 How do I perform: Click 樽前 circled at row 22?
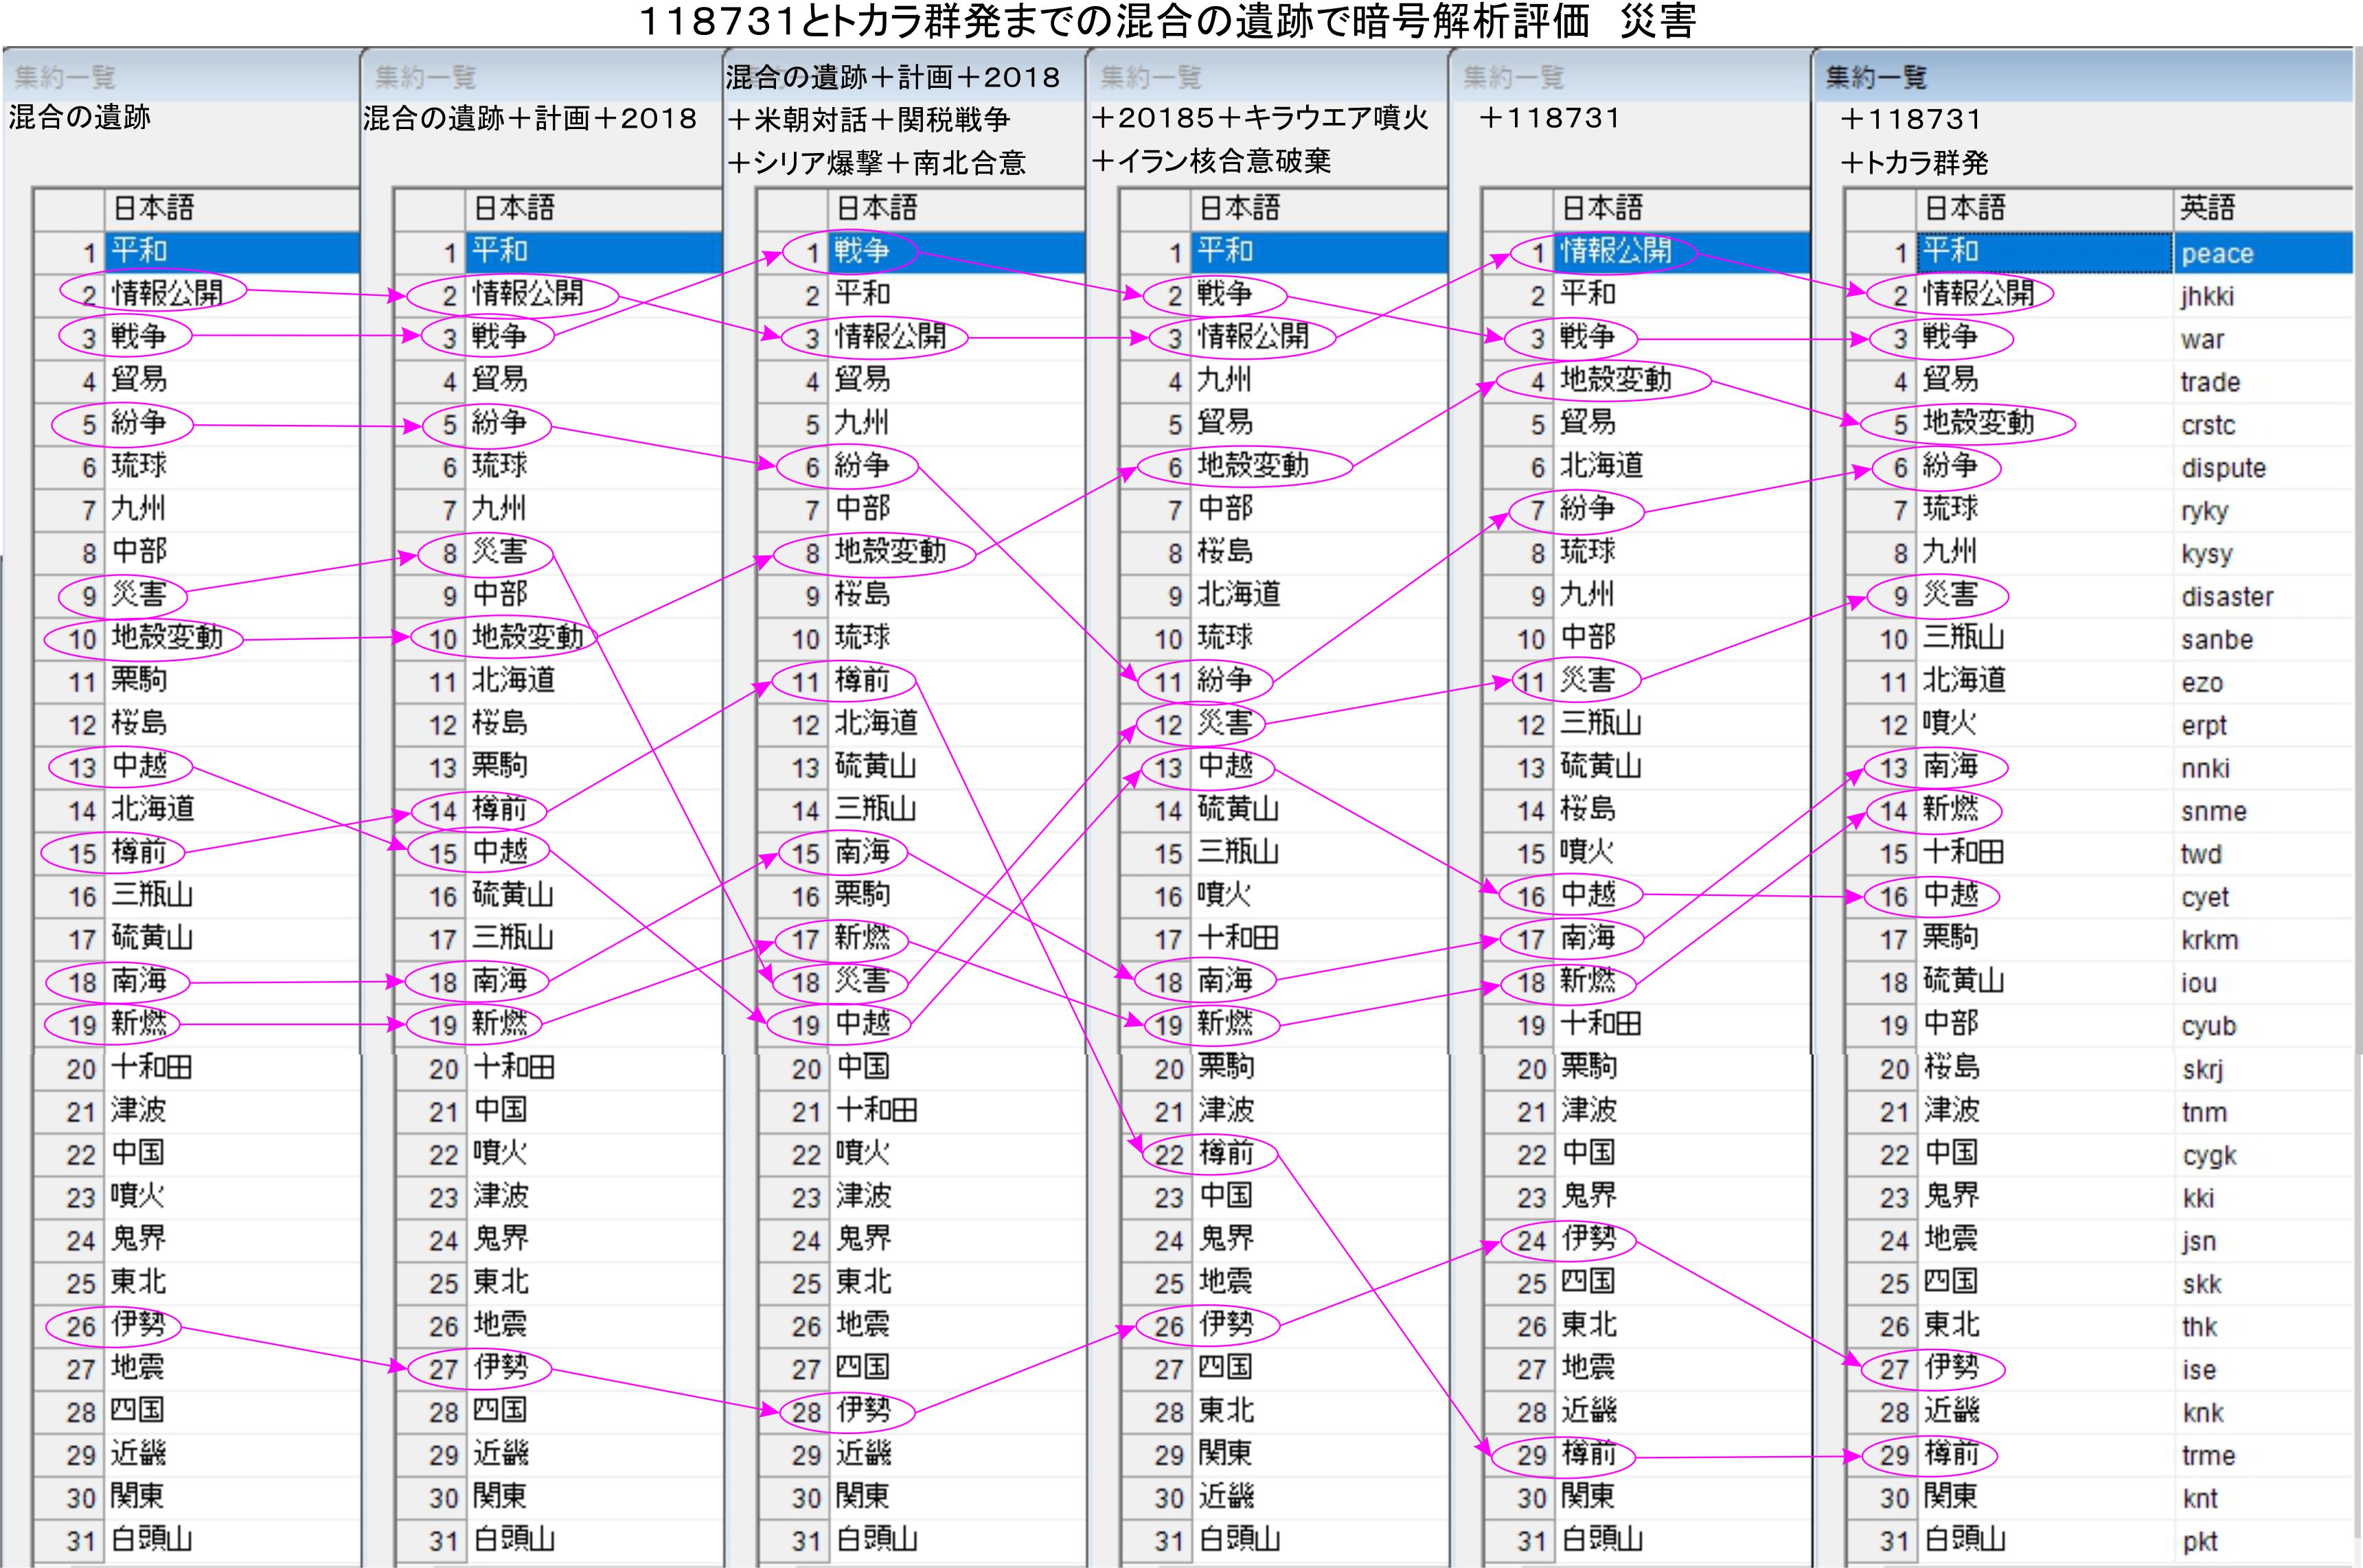pyautogui.click(x=1225, y=1154)
